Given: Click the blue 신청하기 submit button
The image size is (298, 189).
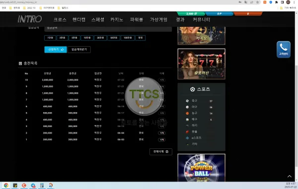Looking at the screenshot, I should [56, 50].
